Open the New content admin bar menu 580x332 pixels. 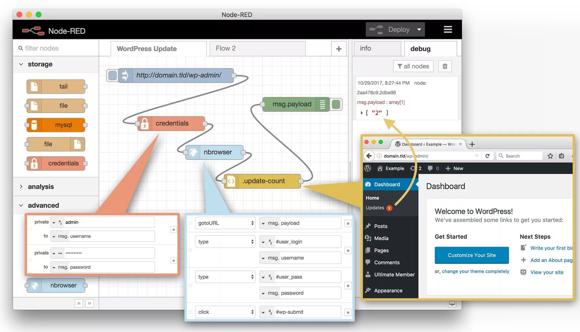(x=454, y=169)
